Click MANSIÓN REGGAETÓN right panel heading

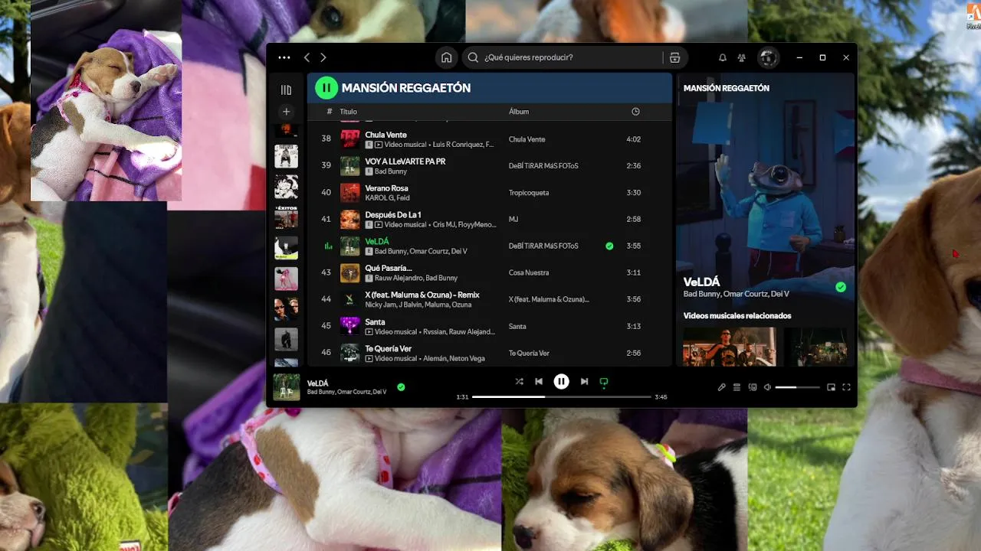[x=727, y=88]
